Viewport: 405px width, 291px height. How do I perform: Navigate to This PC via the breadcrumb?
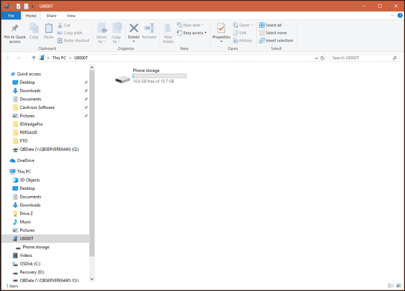[x=59, y=58]
